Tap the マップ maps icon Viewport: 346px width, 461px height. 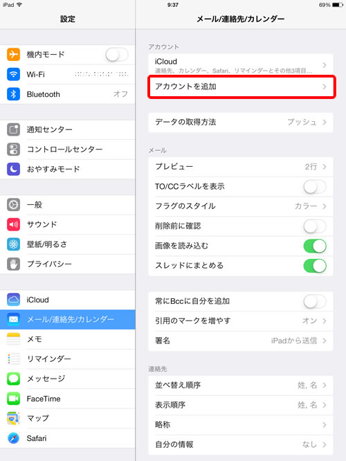pos(13,418)
